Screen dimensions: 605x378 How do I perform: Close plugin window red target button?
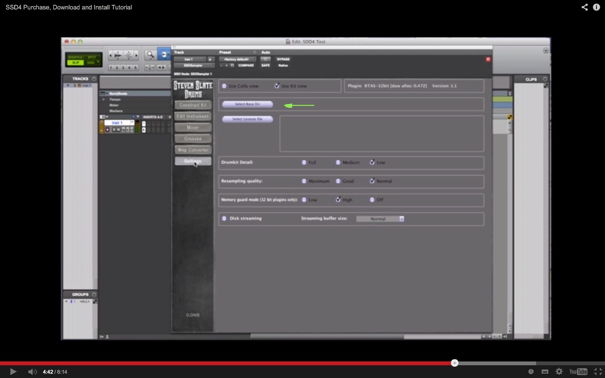[x=488, y=59]
